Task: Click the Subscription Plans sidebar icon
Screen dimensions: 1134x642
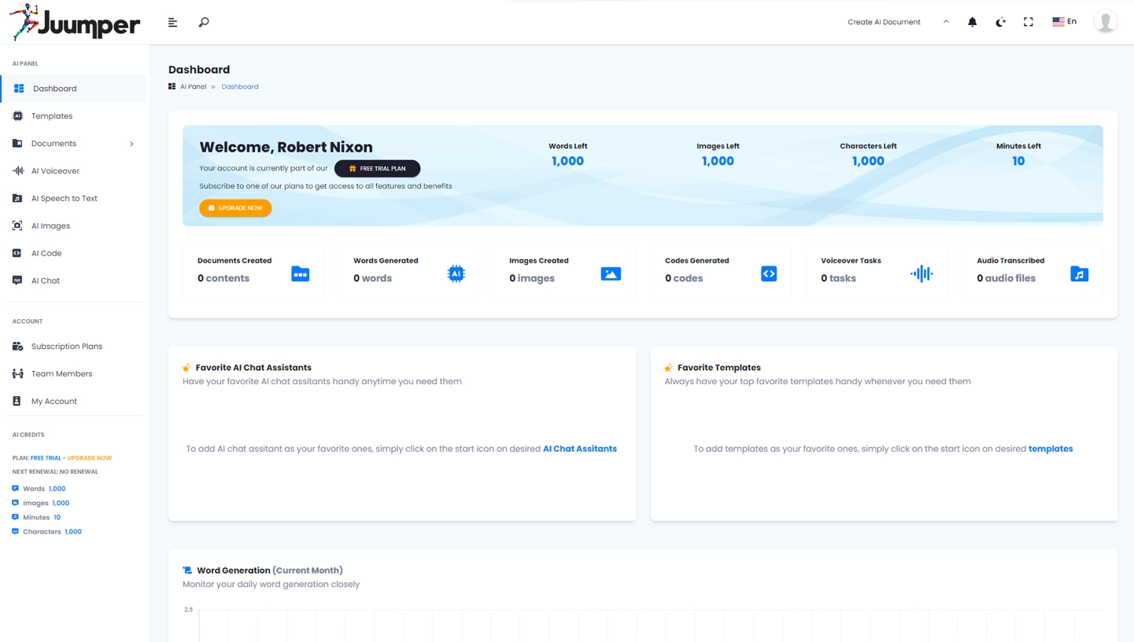Action: click(x=17, y=347)
